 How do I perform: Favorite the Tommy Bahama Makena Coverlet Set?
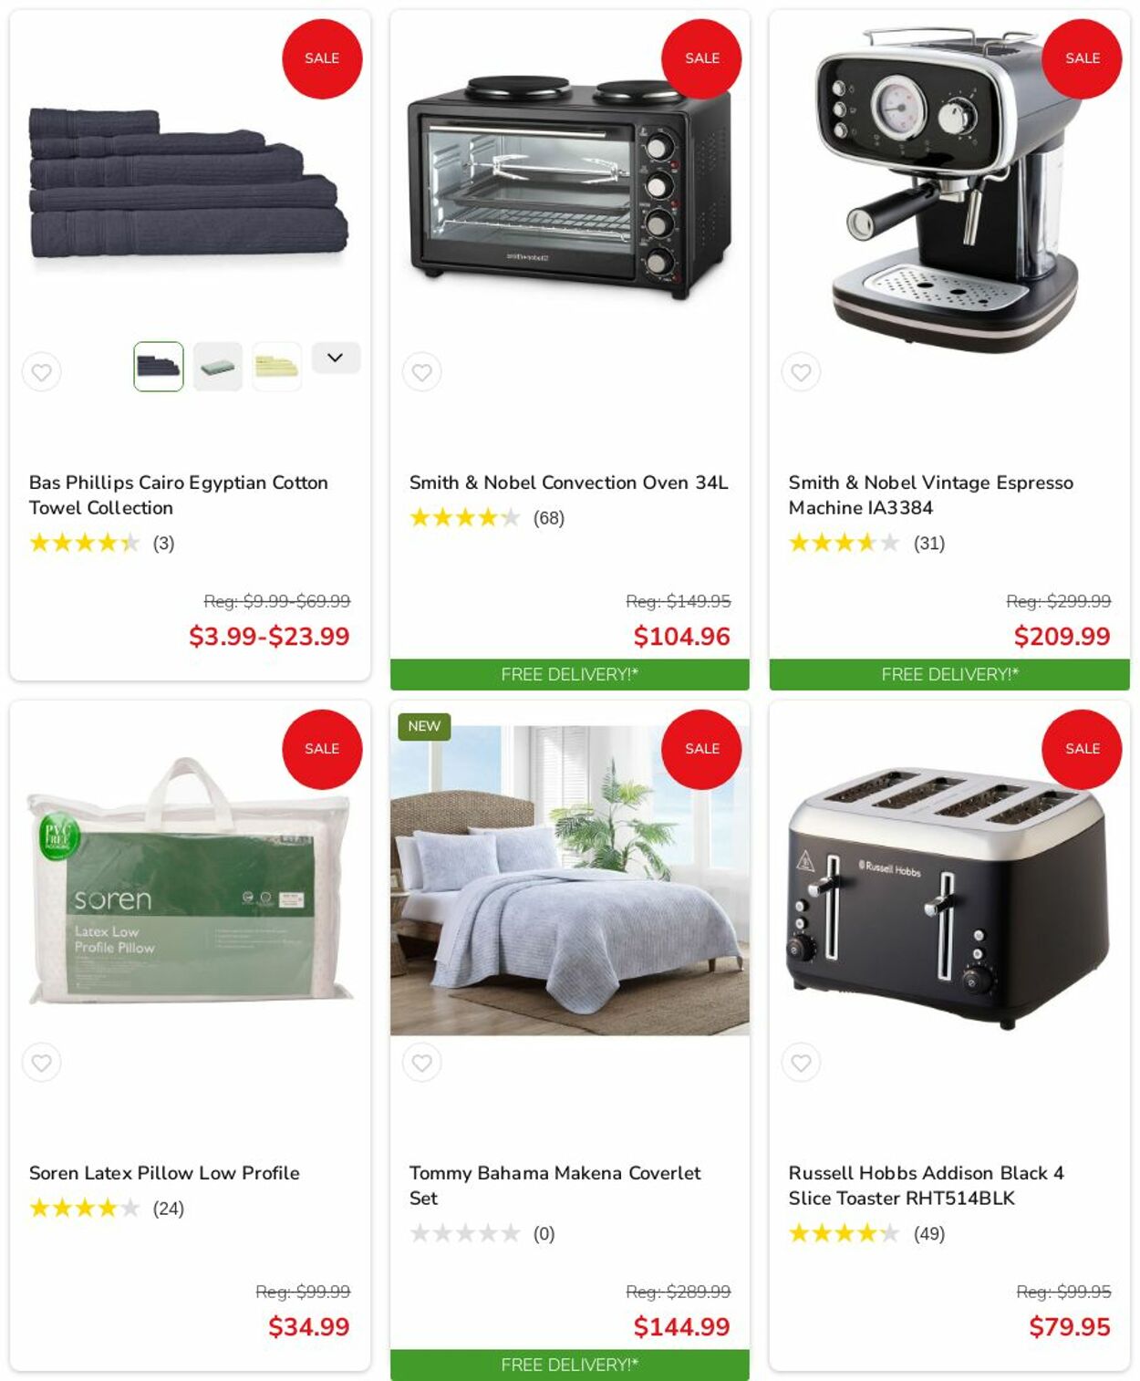[421, 1063]
